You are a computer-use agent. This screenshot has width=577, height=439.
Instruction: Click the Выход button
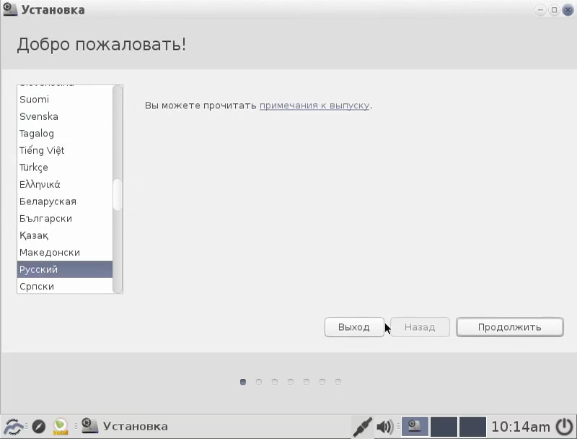point(354,327)
